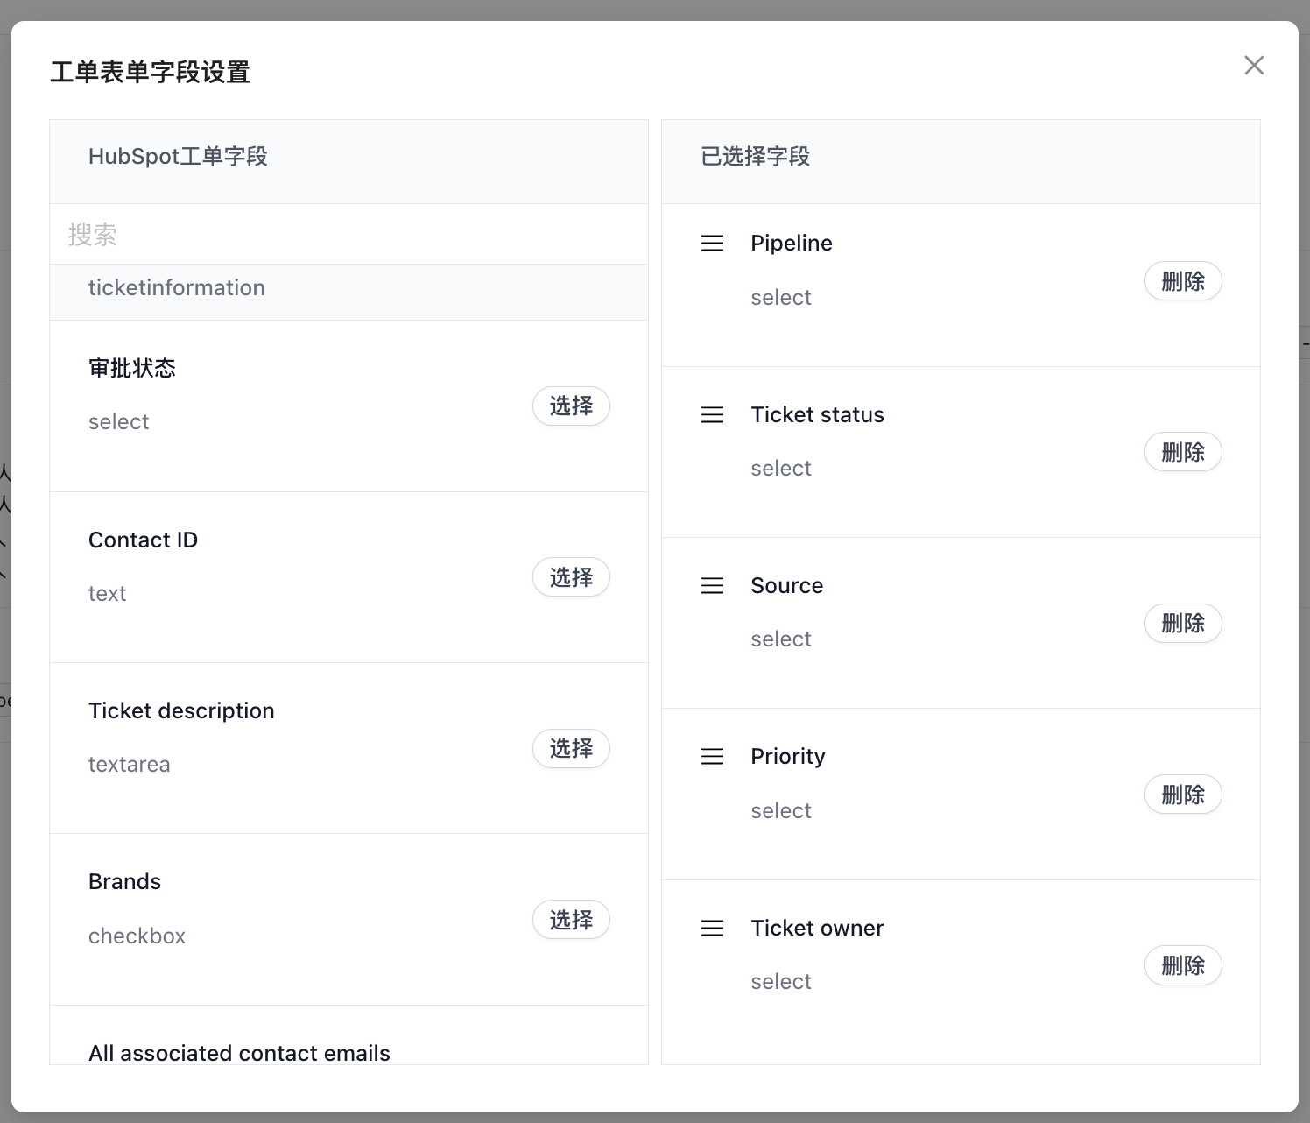Image resolution: width=1310 pixels, height=1123 pixels.
Task: Click the drag handle beside Source field
Action: pyautogui.click(x=712, y=585)
